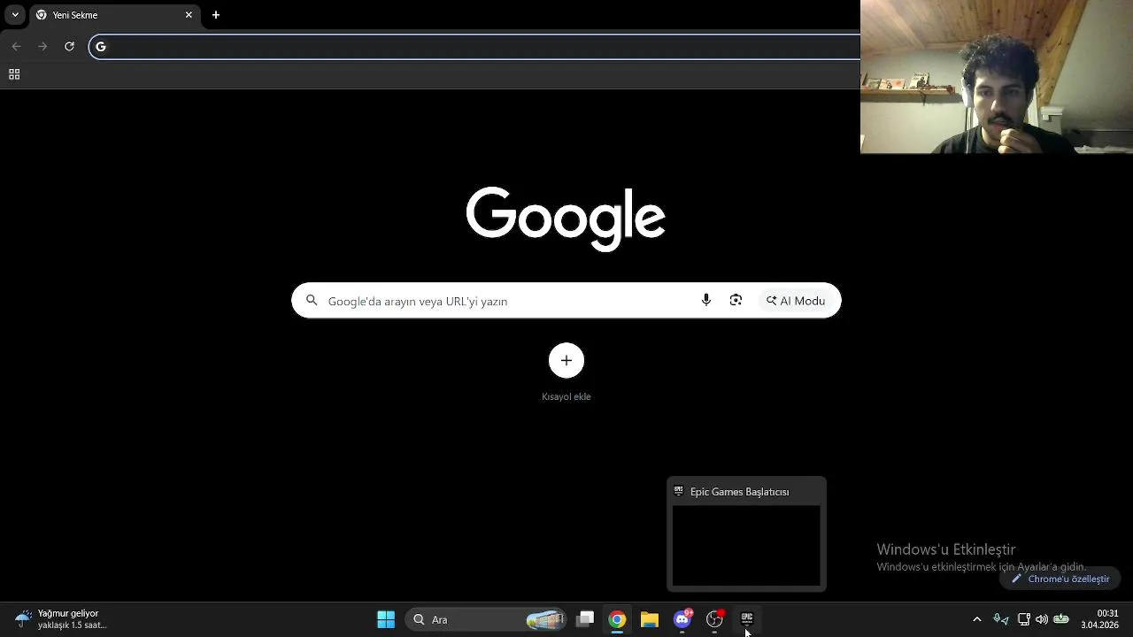Click the microphone location tray icon

(x=1001, y=619)
